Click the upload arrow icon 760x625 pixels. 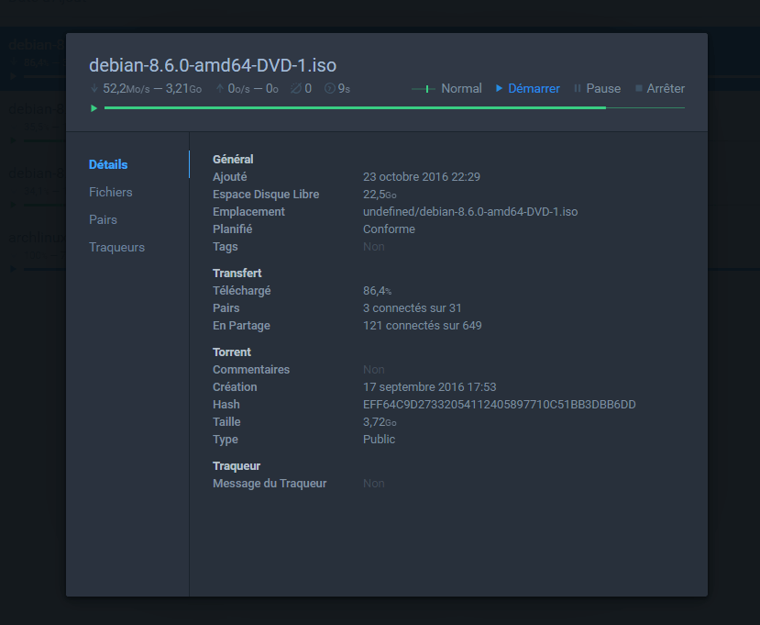click(x=220, y=88)
